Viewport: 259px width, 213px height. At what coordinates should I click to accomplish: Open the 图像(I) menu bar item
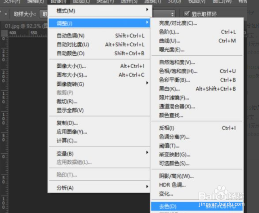(x=58, y=2)
